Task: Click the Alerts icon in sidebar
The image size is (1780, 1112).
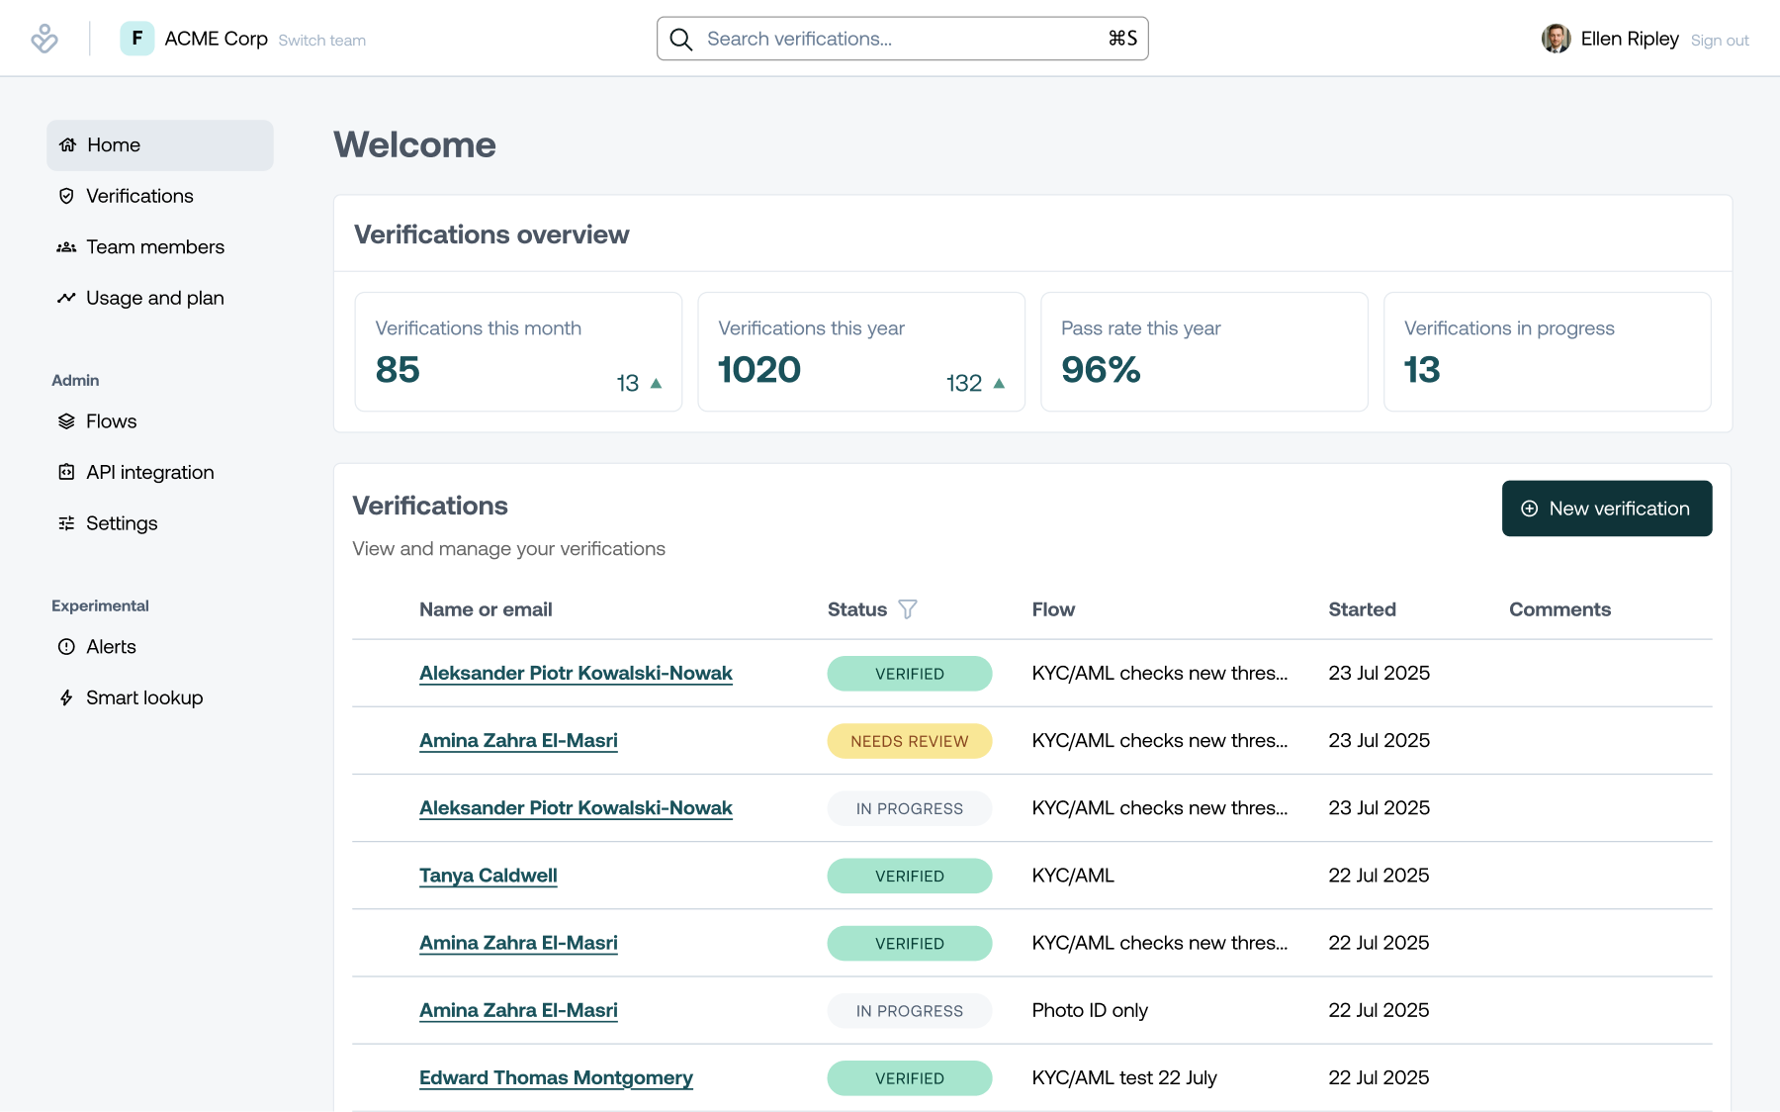Action: 66,647
